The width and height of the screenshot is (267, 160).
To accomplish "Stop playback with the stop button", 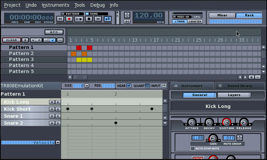I will click(88, 19).
